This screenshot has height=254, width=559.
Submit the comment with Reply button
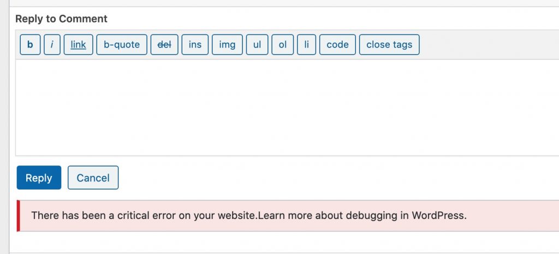pyautogui.click(x=39, y=178)
